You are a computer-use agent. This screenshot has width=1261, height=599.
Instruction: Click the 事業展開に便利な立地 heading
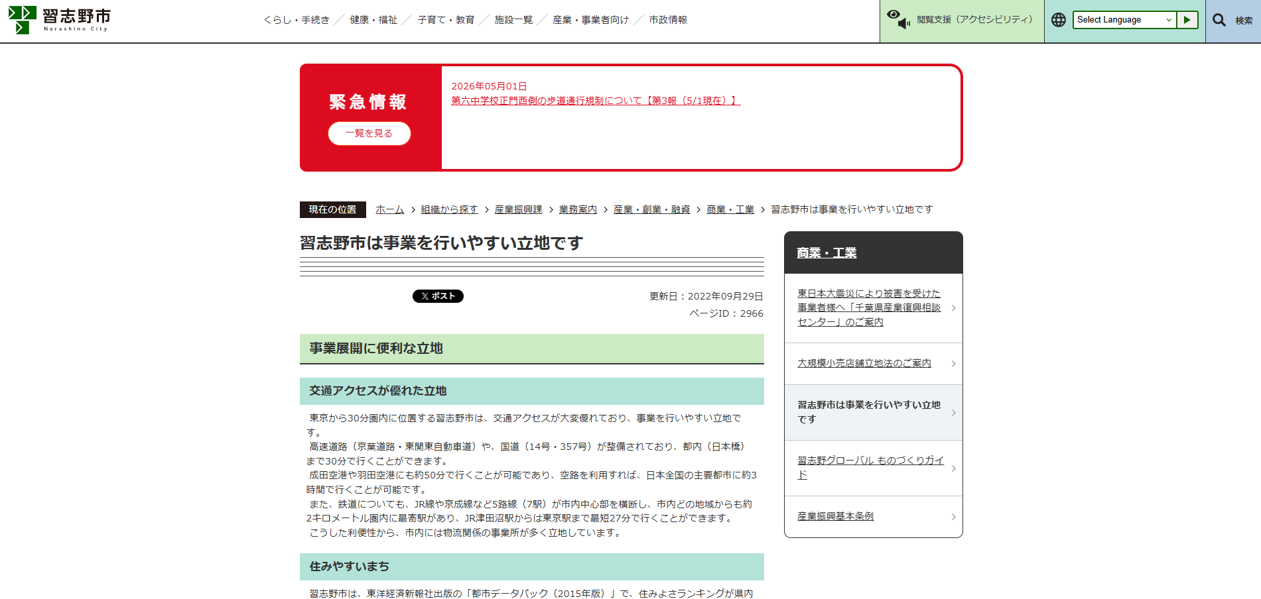pos(376,349)
